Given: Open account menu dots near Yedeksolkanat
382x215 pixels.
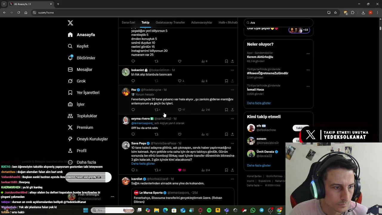Looking at the screenshot, I should point(113,196).
